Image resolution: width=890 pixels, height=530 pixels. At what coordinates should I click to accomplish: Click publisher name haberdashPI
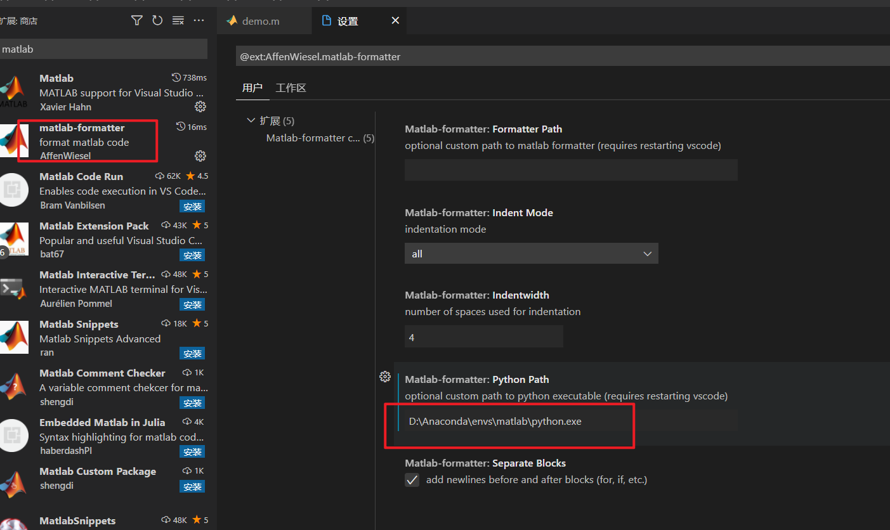[66, 451]
